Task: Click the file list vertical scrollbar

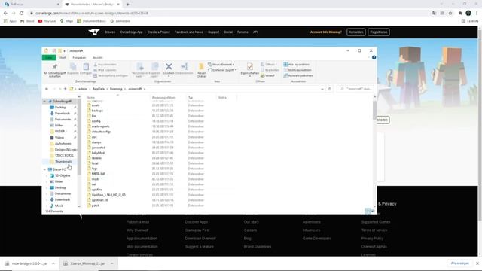Action: [374, 110]
